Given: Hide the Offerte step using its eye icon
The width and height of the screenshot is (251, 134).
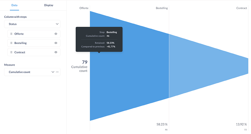Looking at the screenshot, I should [56, 34].
